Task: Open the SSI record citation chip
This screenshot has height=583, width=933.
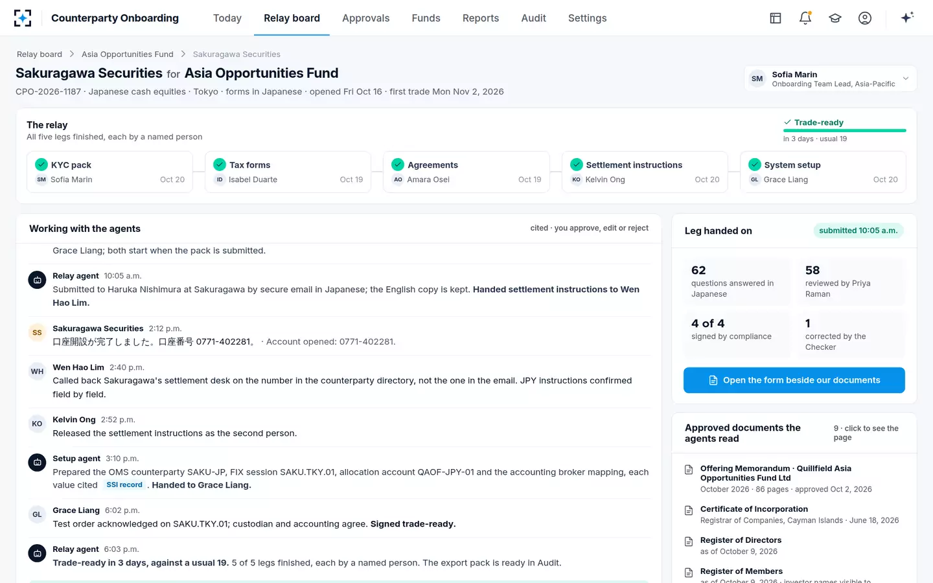Action: click(x=124, y=485)
